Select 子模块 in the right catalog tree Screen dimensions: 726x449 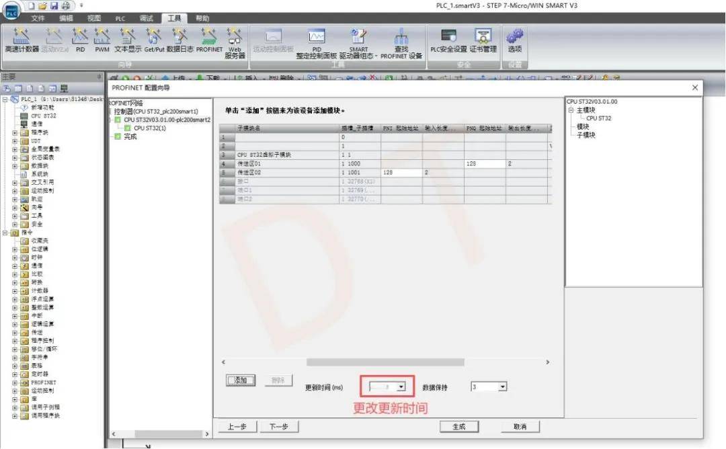[586, 135]
